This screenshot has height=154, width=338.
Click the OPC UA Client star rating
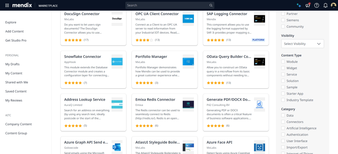pos(144,40)
